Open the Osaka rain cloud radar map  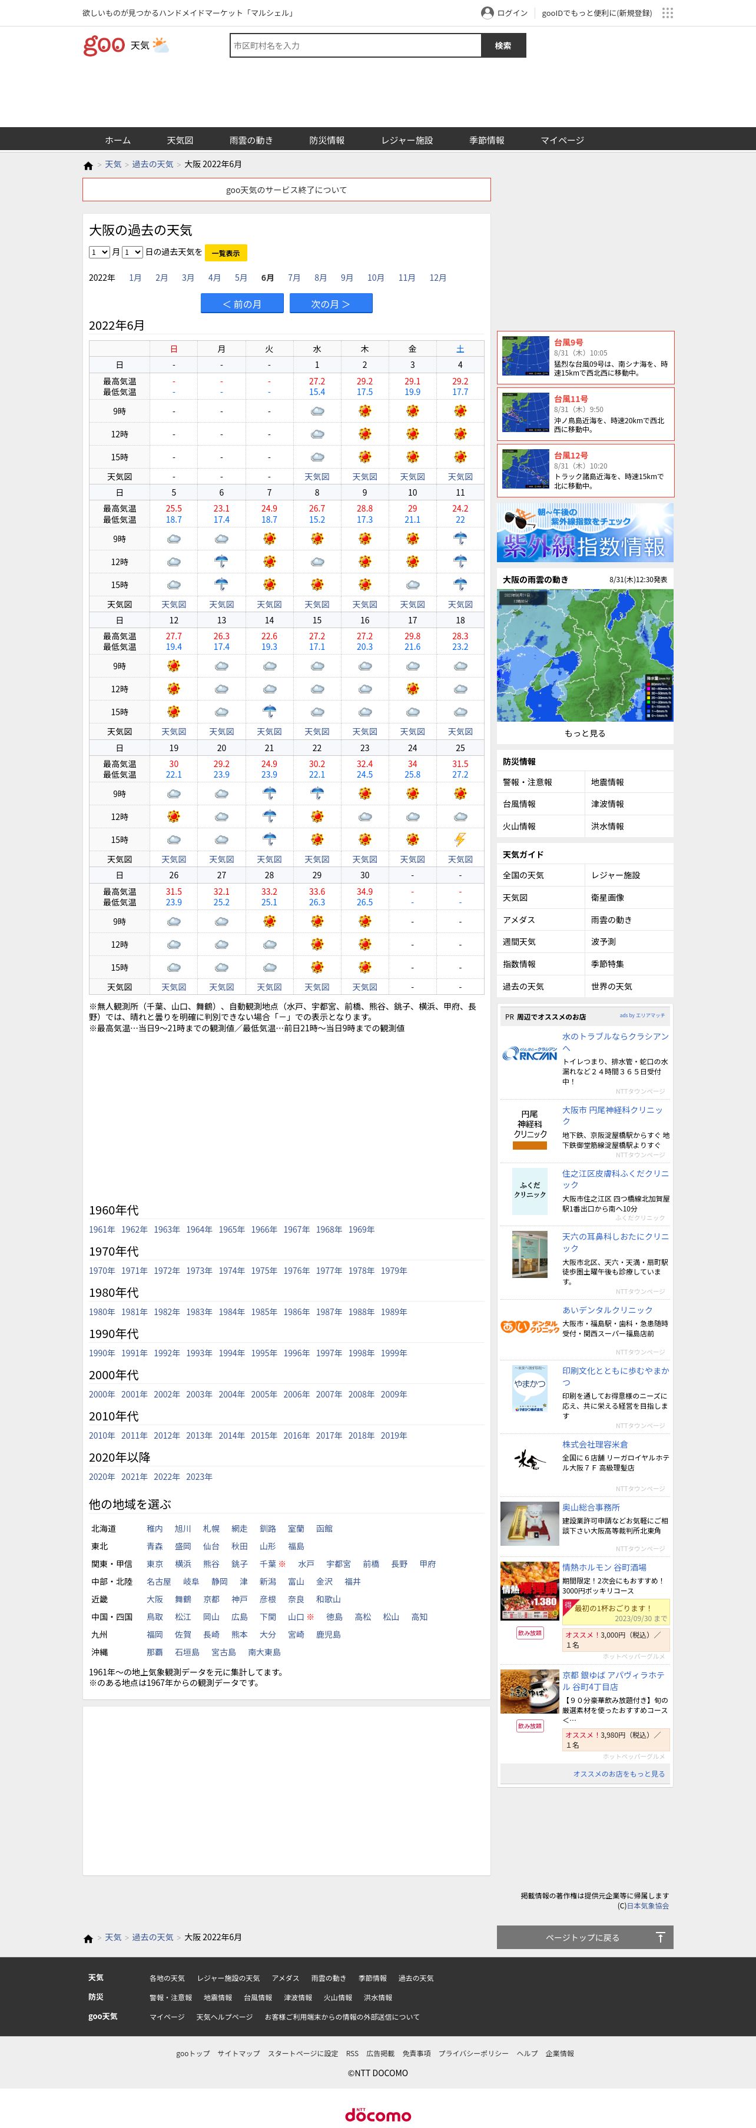[x=585, y=655]
